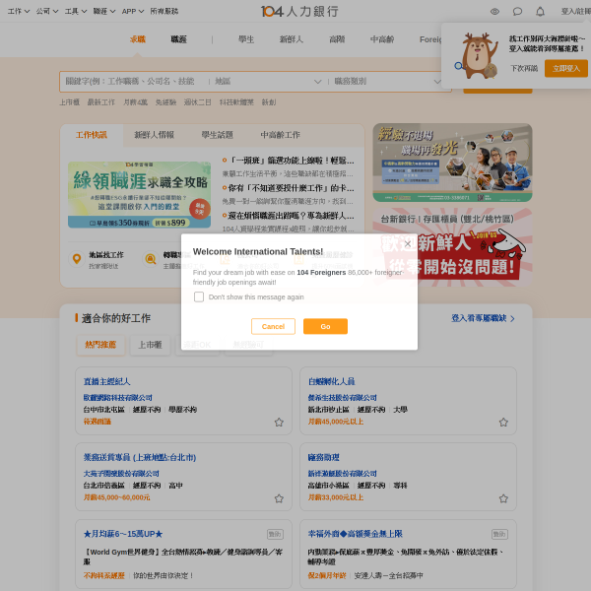
Task: Open the 廠務助理 job title
Action: click(323, 457)
